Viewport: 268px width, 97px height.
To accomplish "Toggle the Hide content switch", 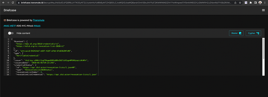I will (x=11, y=33).
